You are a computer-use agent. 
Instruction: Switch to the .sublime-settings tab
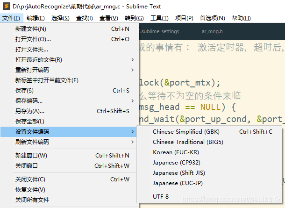point(159,31)
